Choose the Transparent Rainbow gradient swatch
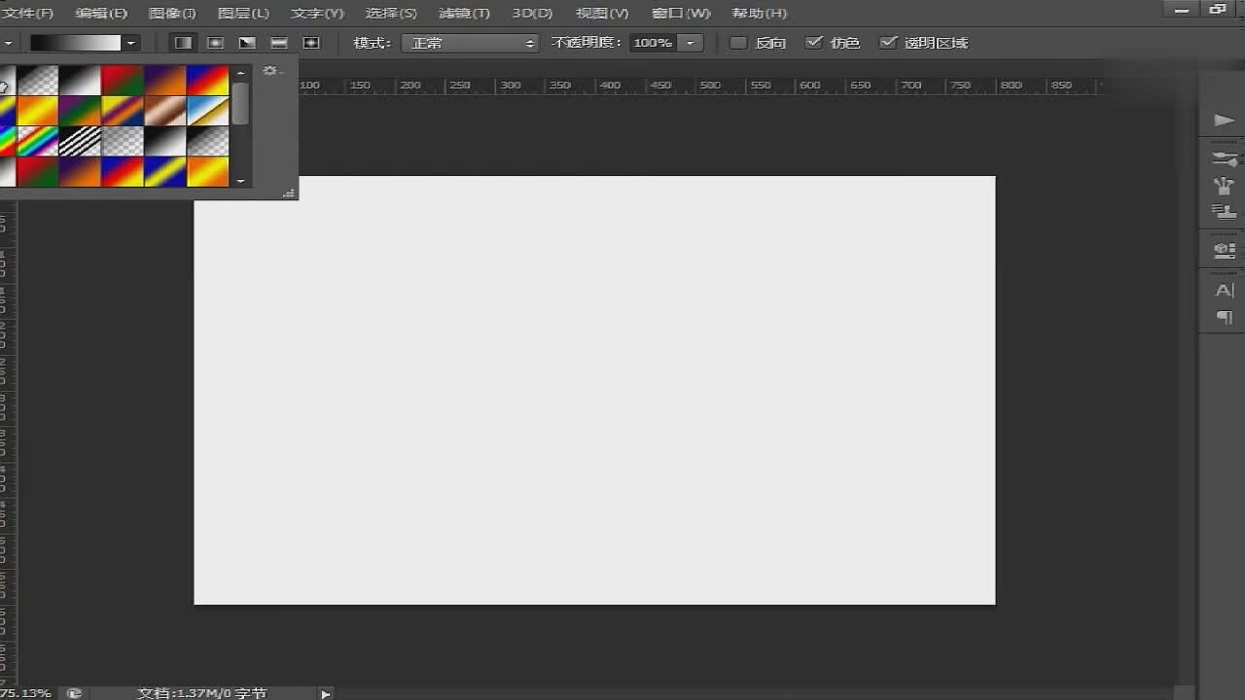This screenshot has width=1245, height=700. coord(38,141)
